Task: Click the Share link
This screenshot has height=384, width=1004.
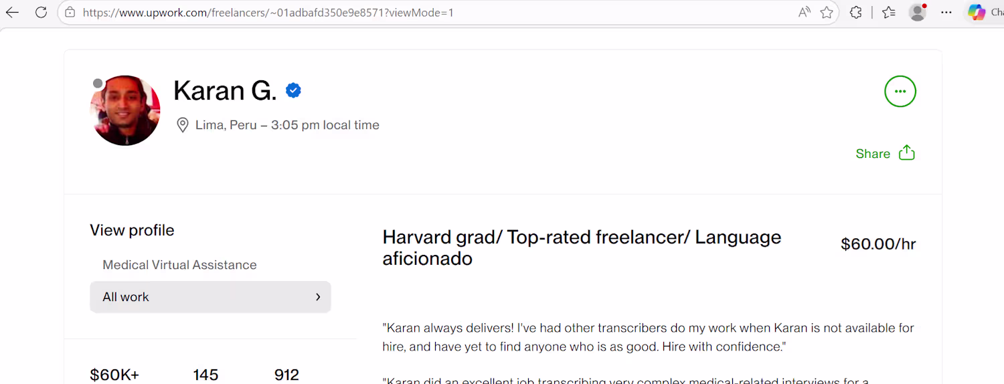Action: (873, 154)
